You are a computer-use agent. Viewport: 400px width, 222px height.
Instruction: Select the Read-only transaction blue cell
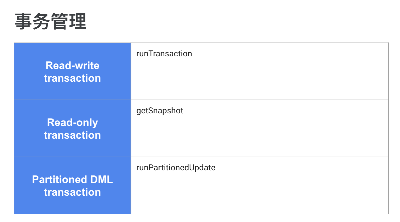72,129
